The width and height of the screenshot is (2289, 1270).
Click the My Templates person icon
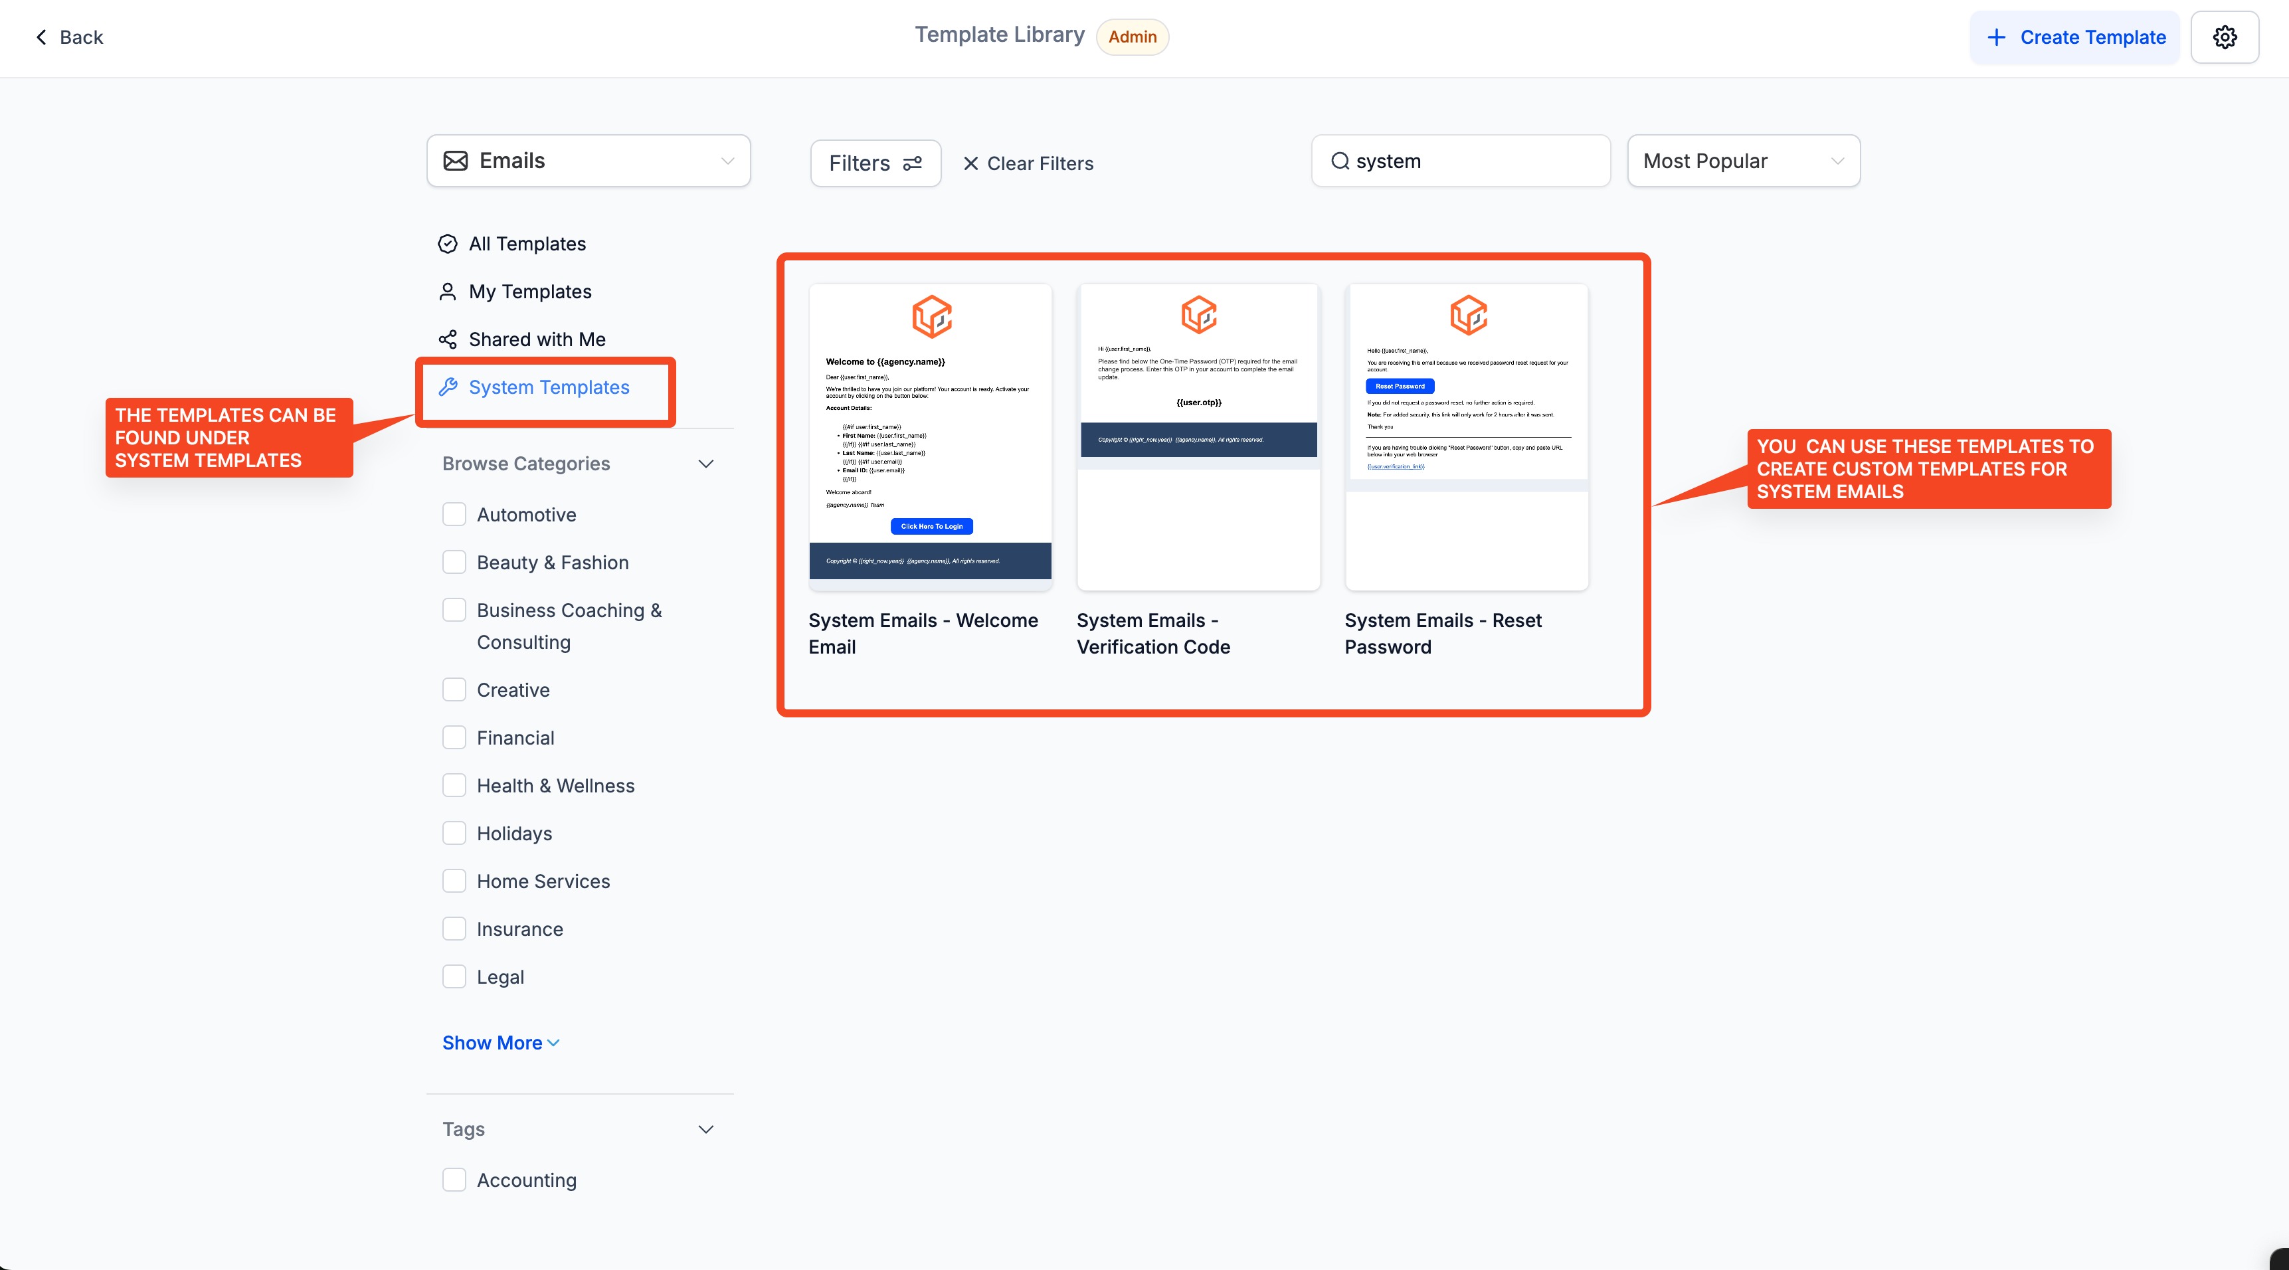tap(448, 292)
